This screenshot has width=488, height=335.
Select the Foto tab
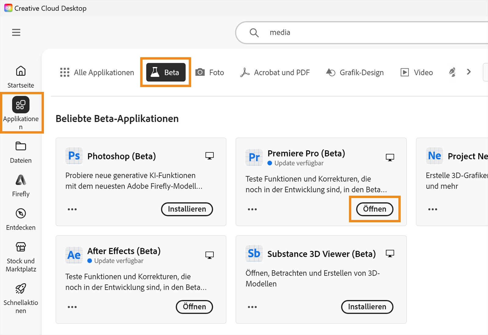[x=210, y=73]
